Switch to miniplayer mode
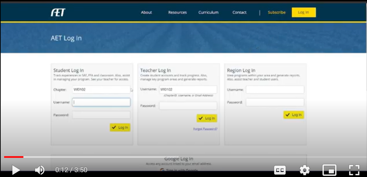 pyautogui.click(x=329, y=170)
